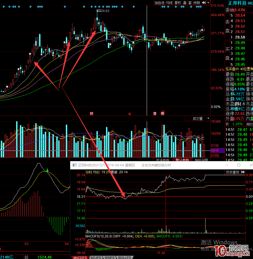The image size is (253, 259).
Task: Click the 正邦科技 stock name header
Action: [237, 3]
